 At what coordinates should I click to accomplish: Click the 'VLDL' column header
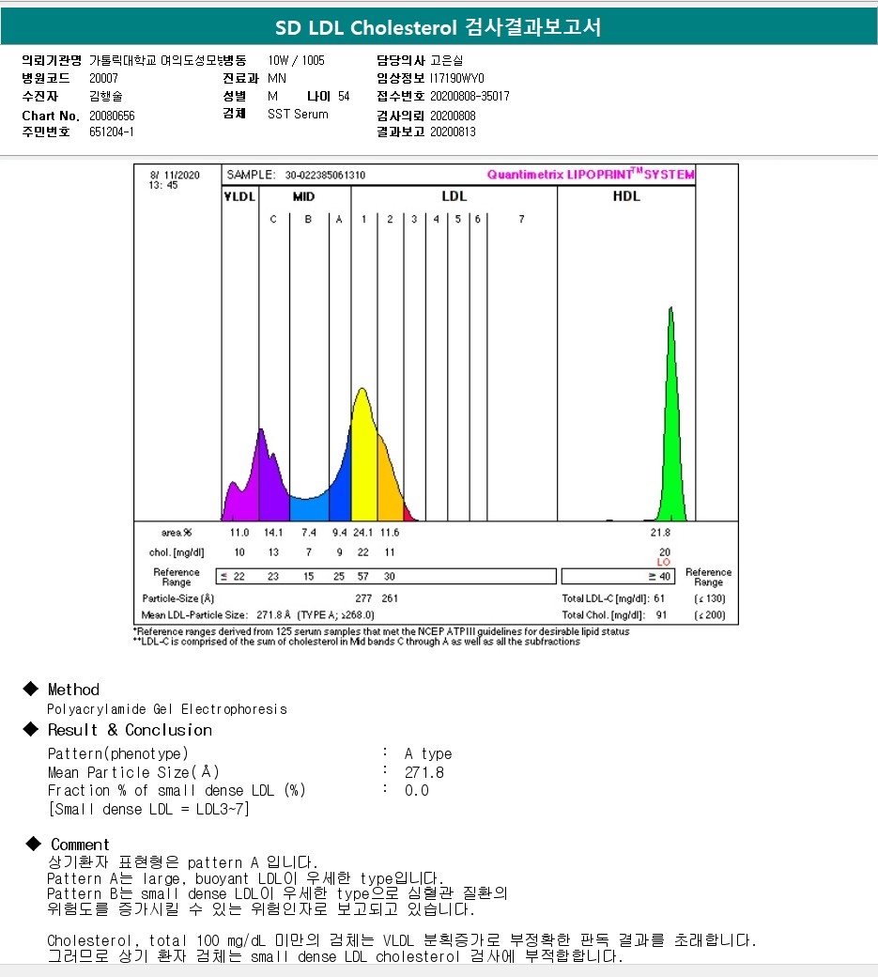coord(239,196)
